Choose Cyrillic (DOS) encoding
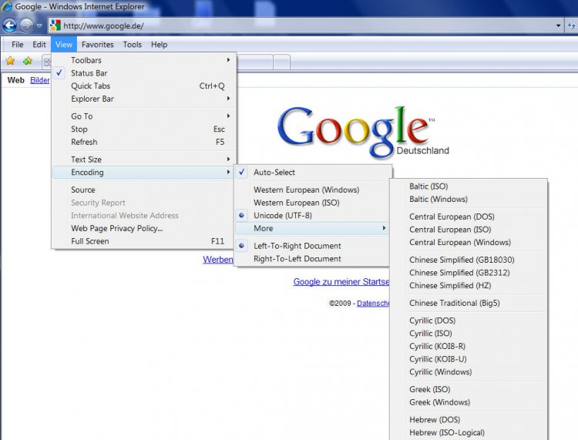578x440 pixels. coord(469,321)
